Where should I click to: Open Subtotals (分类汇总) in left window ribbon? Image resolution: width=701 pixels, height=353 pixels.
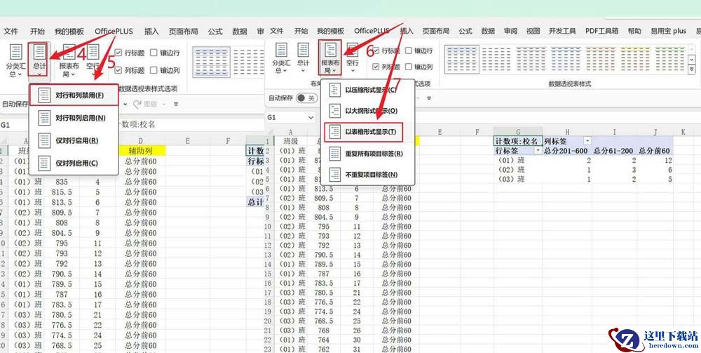point(15,60)
